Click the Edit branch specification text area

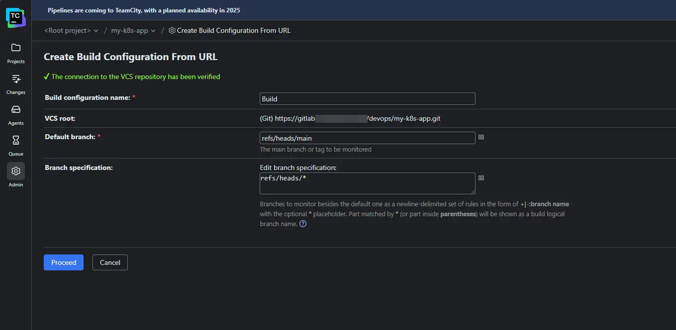pos(367,183)
